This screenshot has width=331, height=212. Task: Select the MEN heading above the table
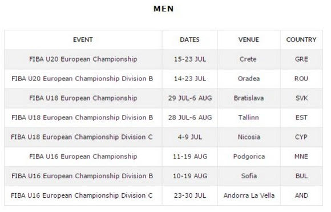click(164, 9)
